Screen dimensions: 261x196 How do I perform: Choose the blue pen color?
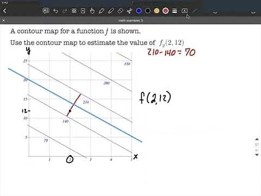coord(139,11)
